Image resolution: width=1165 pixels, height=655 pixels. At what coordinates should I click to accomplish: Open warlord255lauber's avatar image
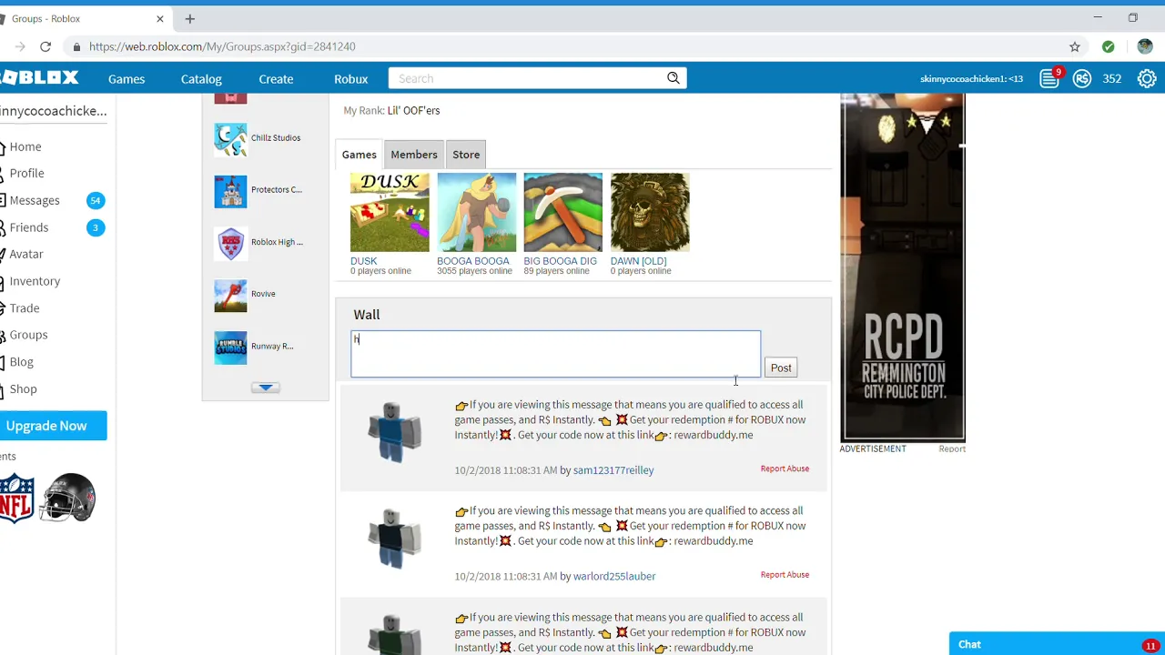394,539
